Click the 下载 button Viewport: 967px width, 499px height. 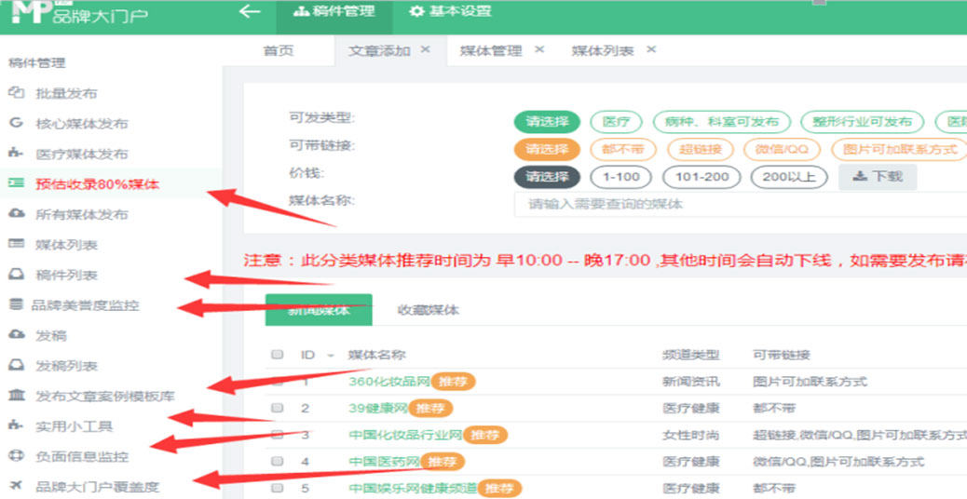(x=877, y=176)
